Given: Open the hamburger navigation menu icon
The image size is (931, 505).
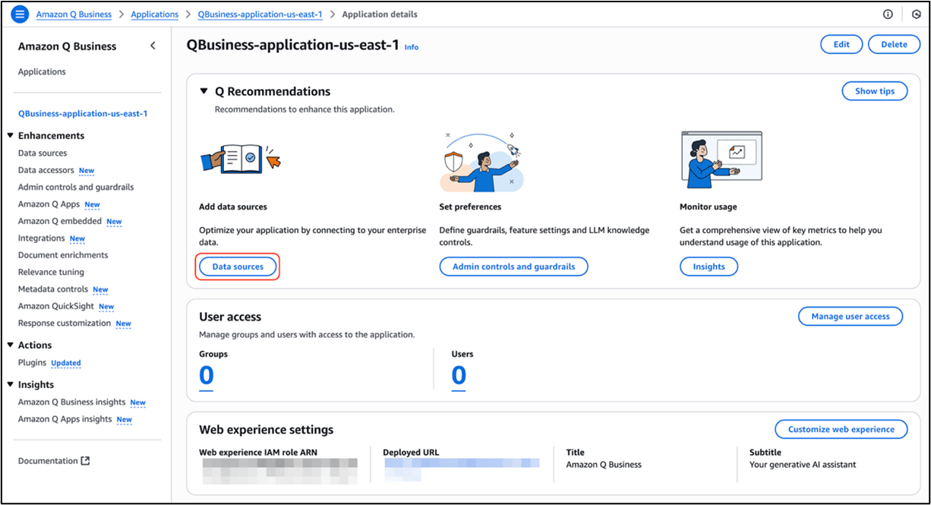Looking at the screenshot, I should click(x=20, y=14).
